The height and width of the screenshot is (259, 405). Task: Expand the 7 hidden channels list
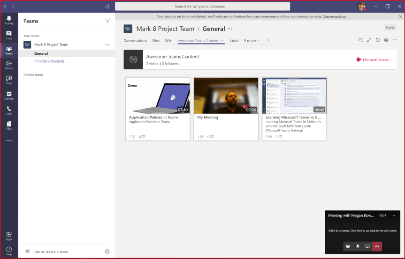click(49, 61)
